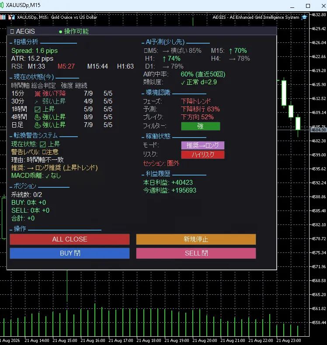Click the ハイリスク risk button
327x345 pixels.
202,155
